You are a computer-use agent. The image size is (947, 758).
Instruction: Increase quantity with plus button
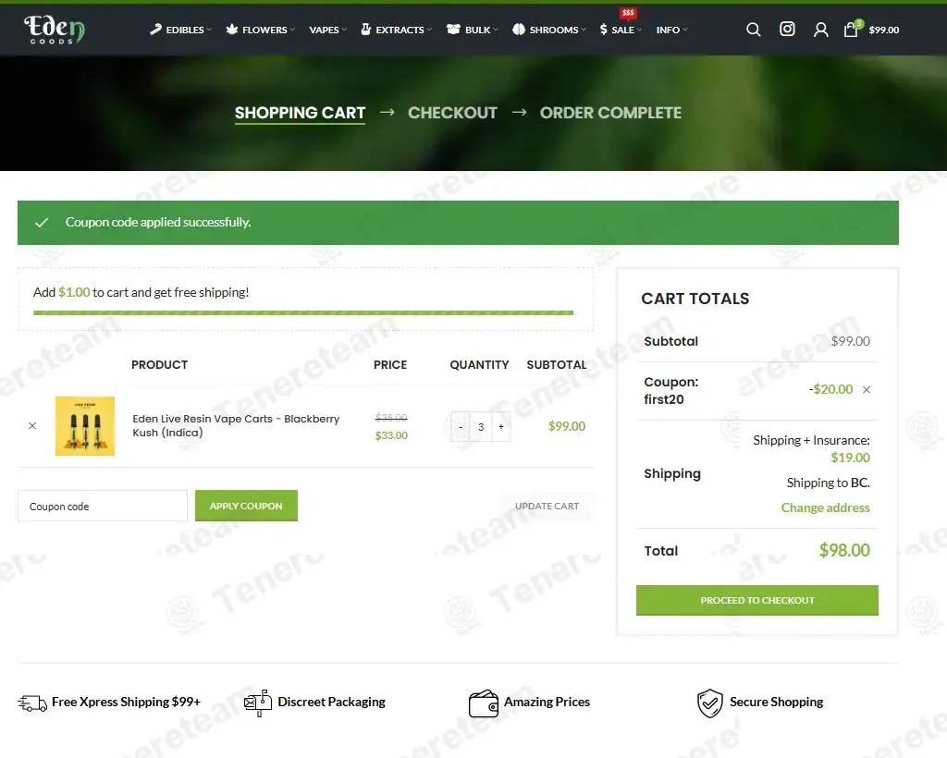[x=501, y=427]
